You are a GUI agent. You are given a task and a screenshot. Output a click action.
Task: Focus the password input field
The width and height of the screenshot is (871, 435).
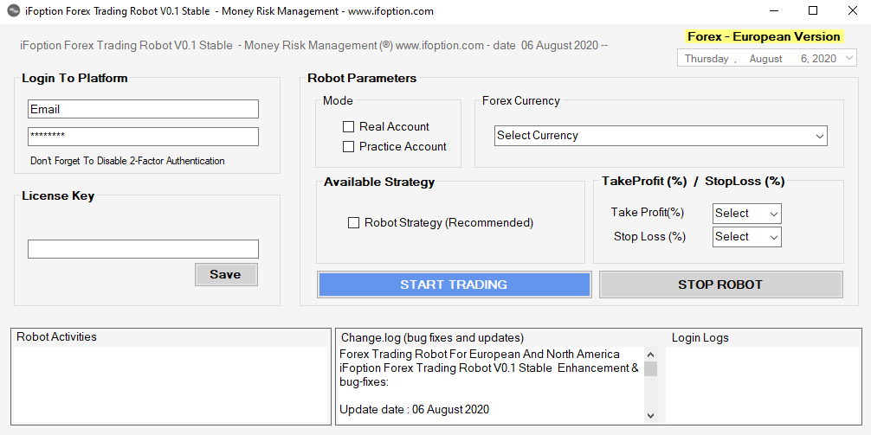pos(143,137)
